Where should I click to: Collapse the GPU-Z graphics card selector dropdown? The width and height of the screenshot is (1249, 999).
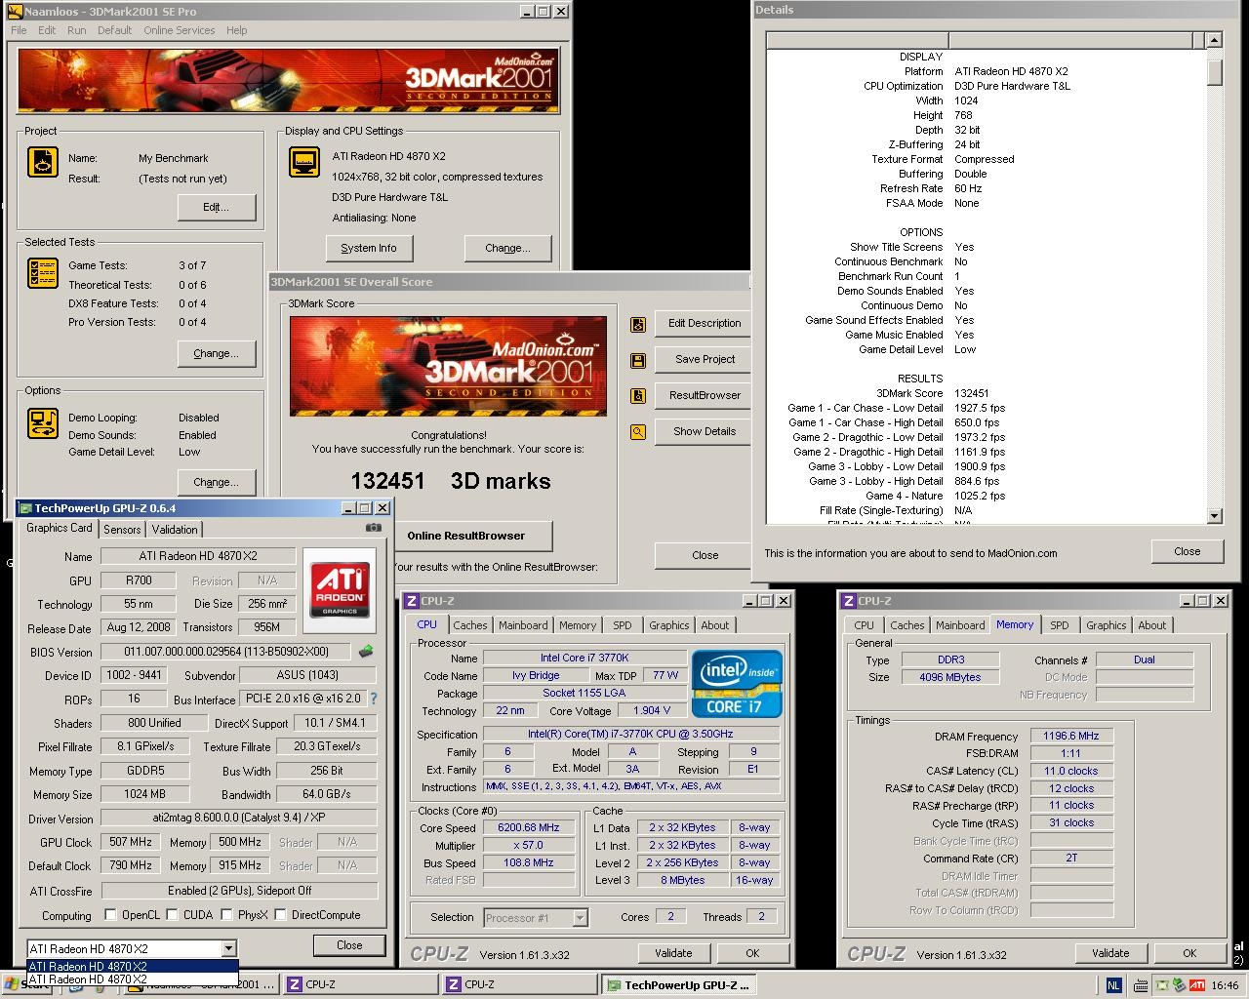point(228,948)
